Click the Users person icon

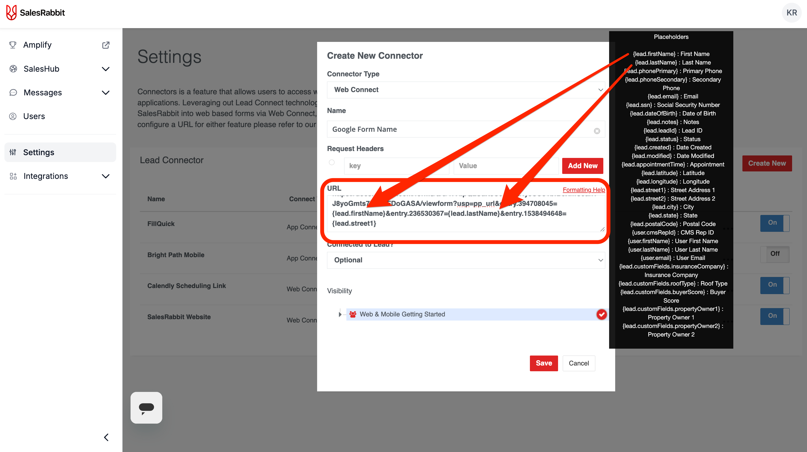point(13,116)
